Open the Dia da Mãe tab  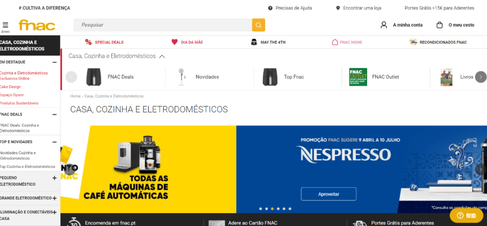click(x=187, y=42)
